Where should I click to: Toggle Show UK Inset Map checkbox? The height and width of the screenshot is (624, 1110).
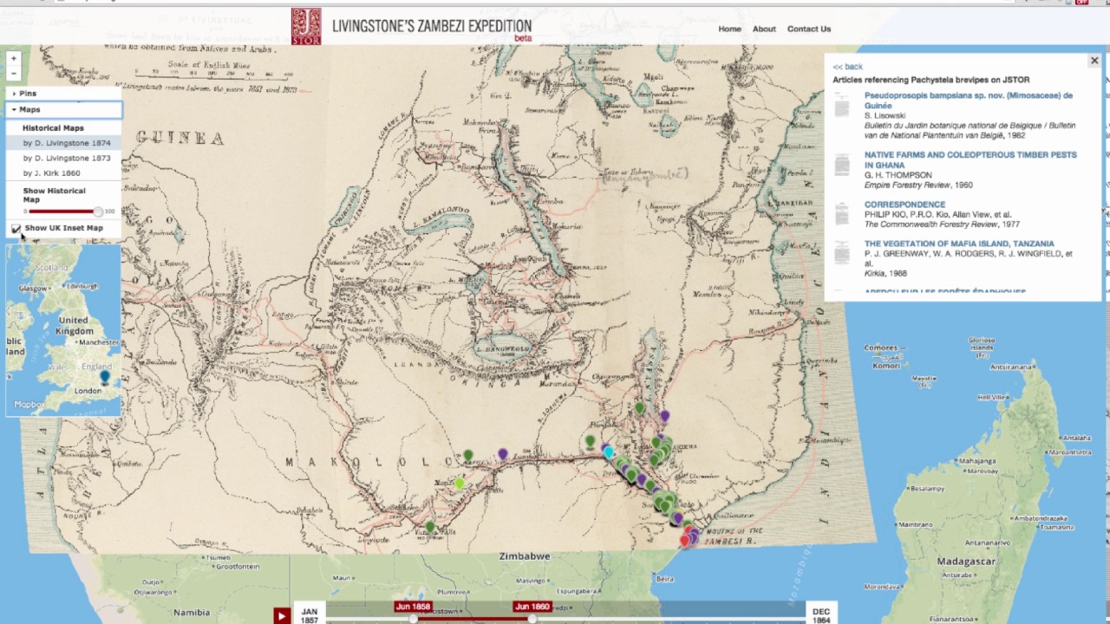tap(16, 229)
